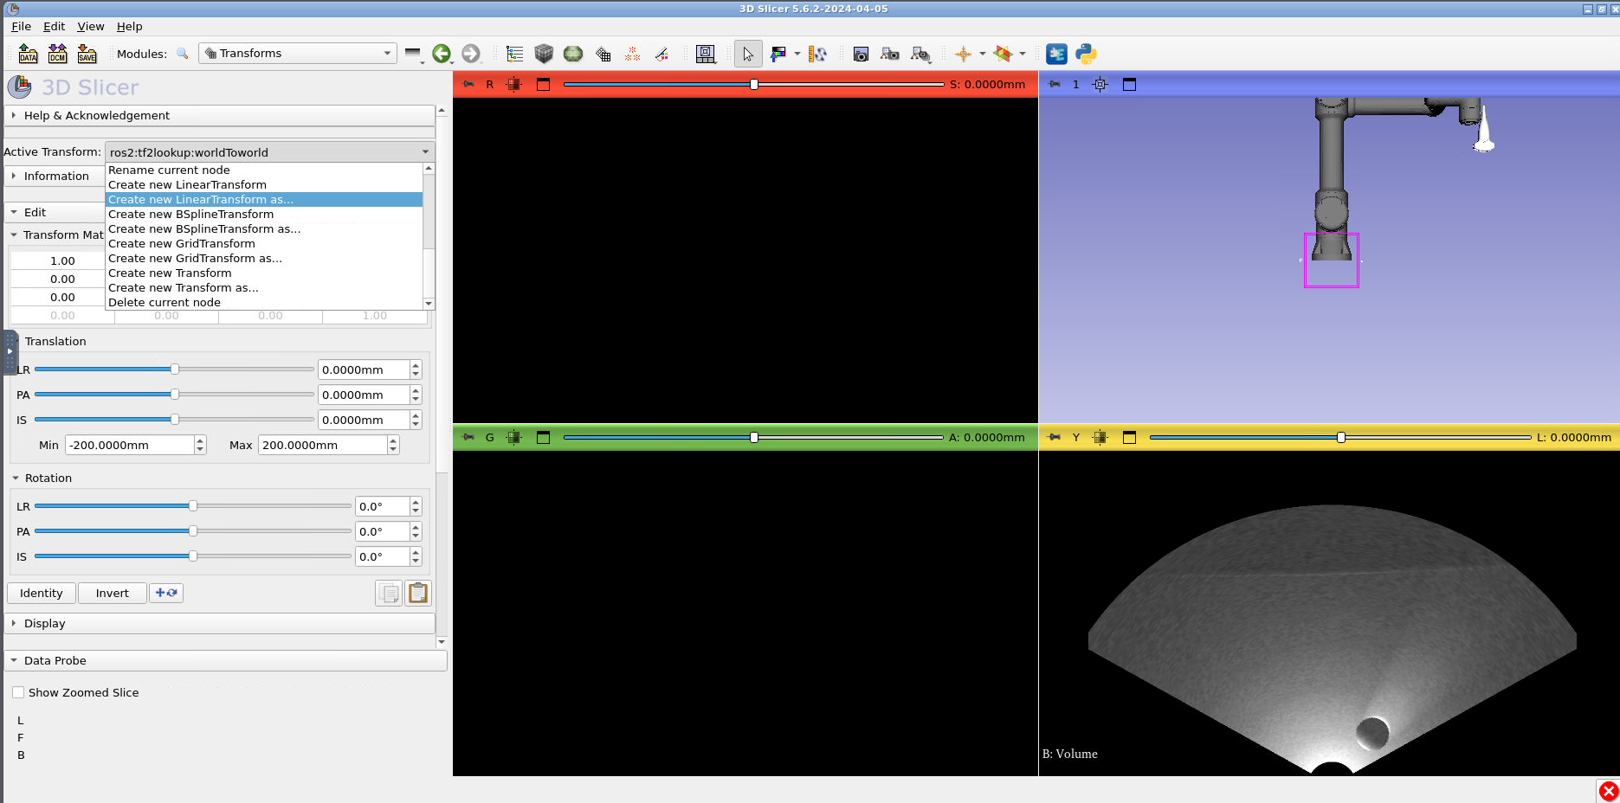This screenshot has width=1620, height=803.
Task: Go back to the previous module
Action: (x=442, y=54)
